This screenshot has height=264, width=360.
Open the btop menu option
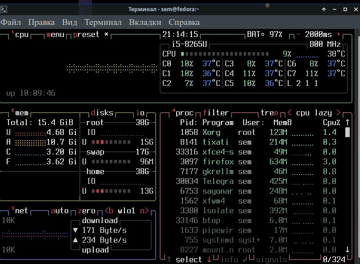[55, 34]
